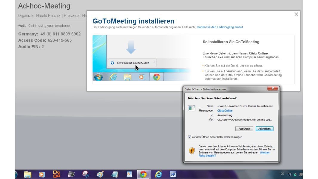Launch the Snipping Tool from taskbar

[86, 174]
